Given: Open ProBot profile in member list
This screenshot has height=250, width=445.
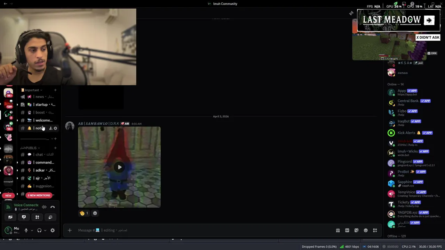Looking at the screenshot, I should [x=414, y=173].
